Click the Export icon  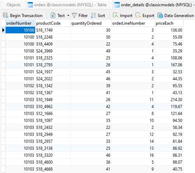[138, 16]
